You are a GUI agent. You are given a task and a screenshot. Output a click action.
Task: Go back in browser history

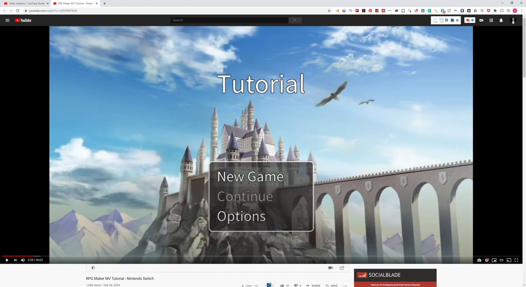[x=4, y=10]
